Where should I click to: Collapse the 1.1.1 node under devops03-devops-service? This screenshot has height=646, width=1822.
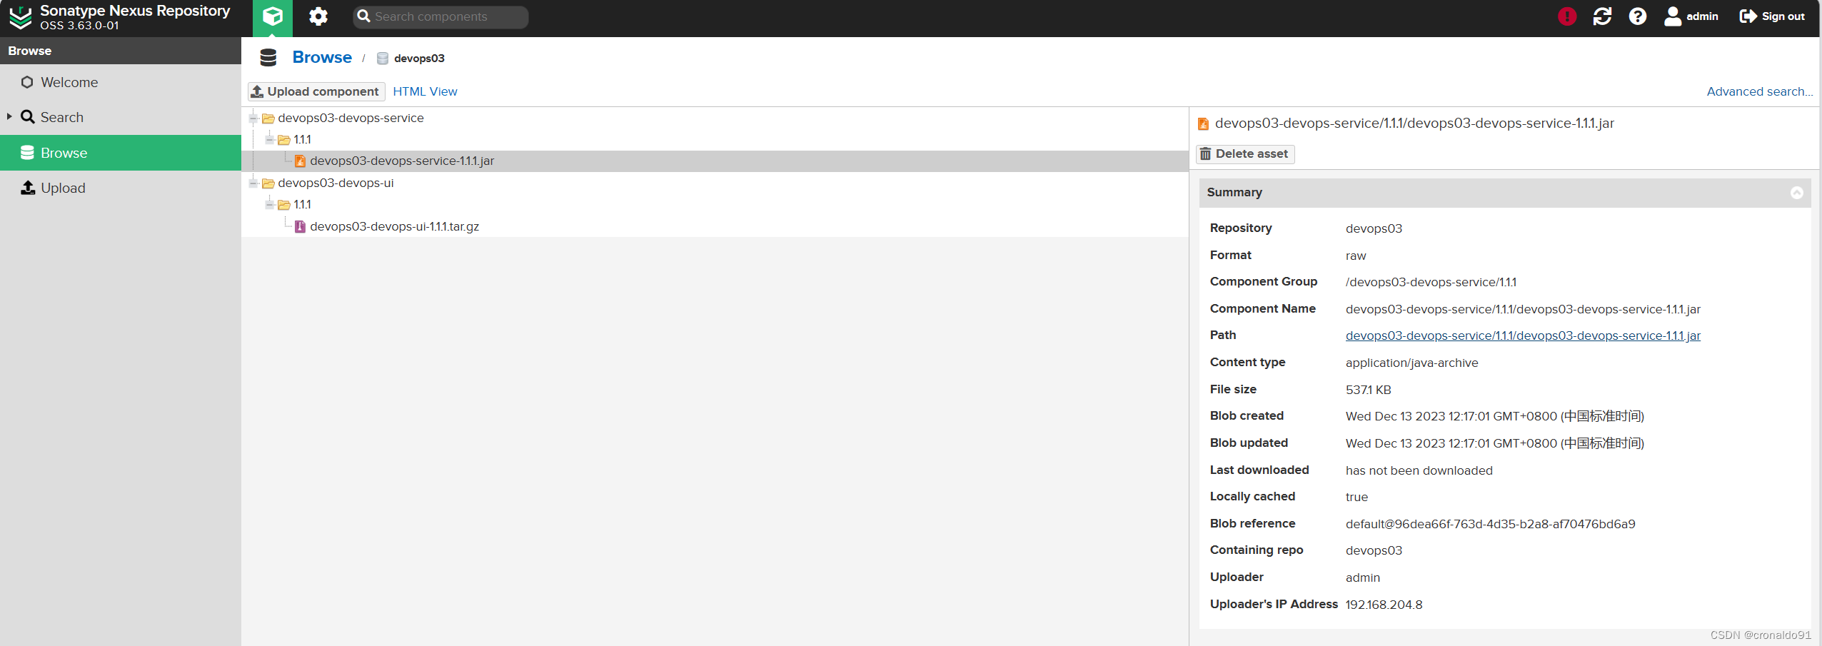pyautogui.click(x=269, y=139)
